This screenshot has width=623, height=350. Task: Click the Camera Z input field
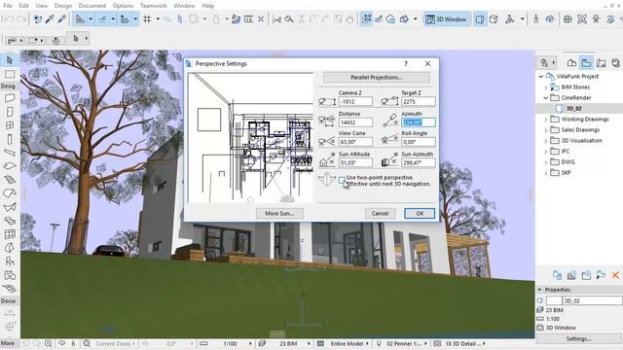355,101
